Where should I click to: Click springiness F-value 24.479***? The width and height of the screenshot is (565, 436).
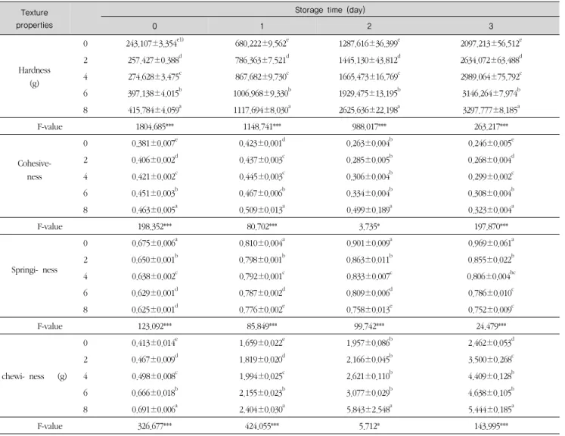tap(491, 326)
